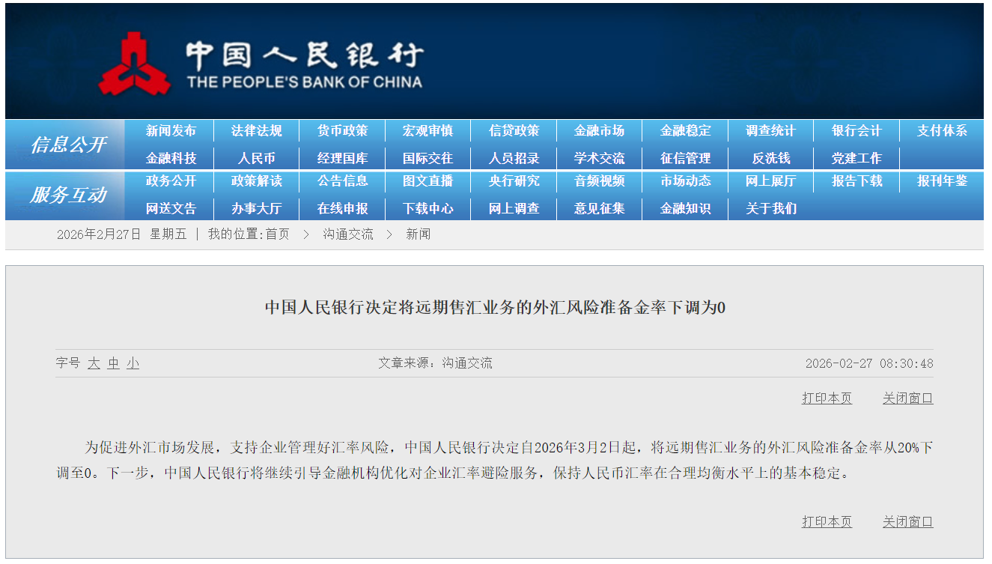This screenshot has height=564, width=992.
Task: Go to 关于我们 page
Action: [770, 209]
